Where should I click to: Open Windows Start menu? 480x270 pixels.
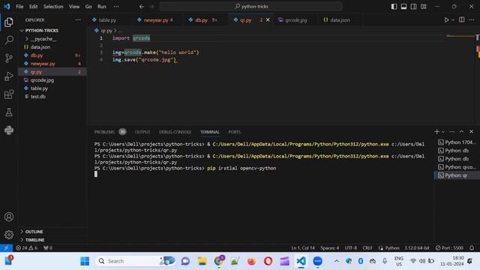click(x=85, y=261)
